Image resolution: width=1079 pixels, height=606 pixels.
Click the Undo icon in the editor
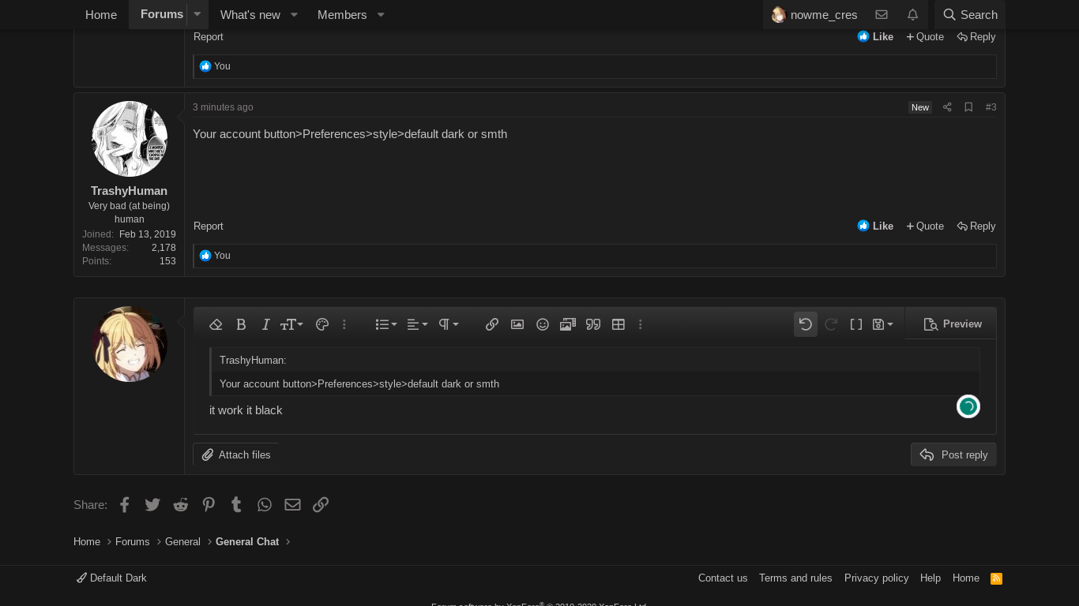pyautogui.click(x=806, y=324)
